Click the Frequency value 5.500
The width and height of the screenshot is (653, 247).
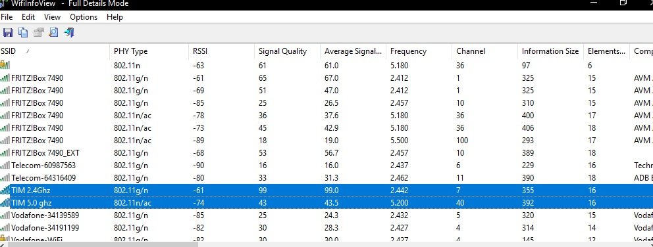(x=400, y=140)
